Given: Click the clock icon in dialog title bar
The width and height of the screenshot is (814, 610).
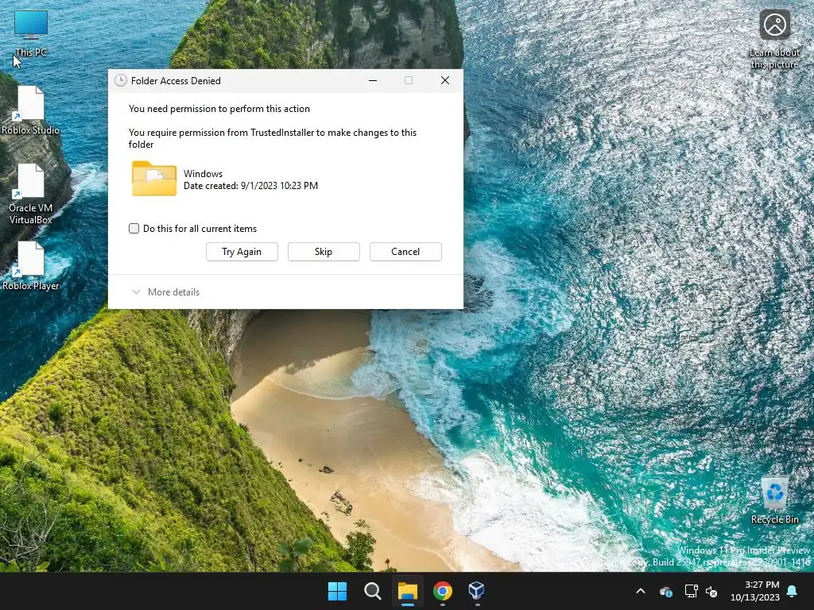Looking at the screenshot, I should point(121,80).
